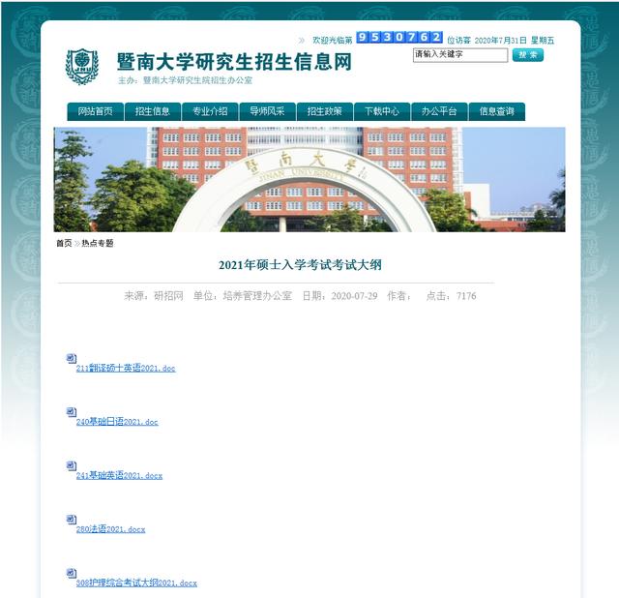
Task: Click the 点击：7176 count text
Action: click(451, 296)
